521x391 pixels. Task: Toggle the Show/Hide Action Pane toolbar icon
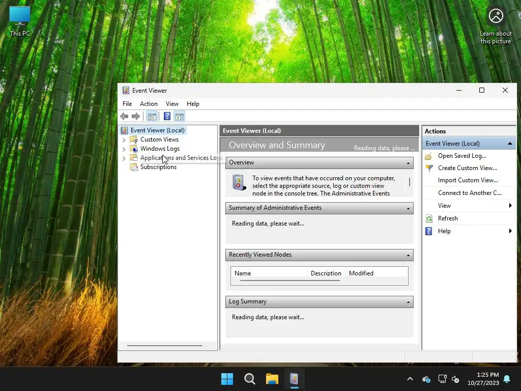(x=180, y=117)
